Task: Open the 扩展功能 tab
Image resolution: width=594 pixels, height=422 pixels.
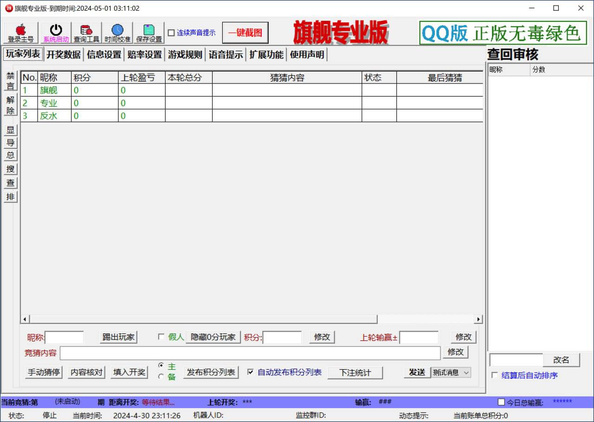Action: coord(266,55)
